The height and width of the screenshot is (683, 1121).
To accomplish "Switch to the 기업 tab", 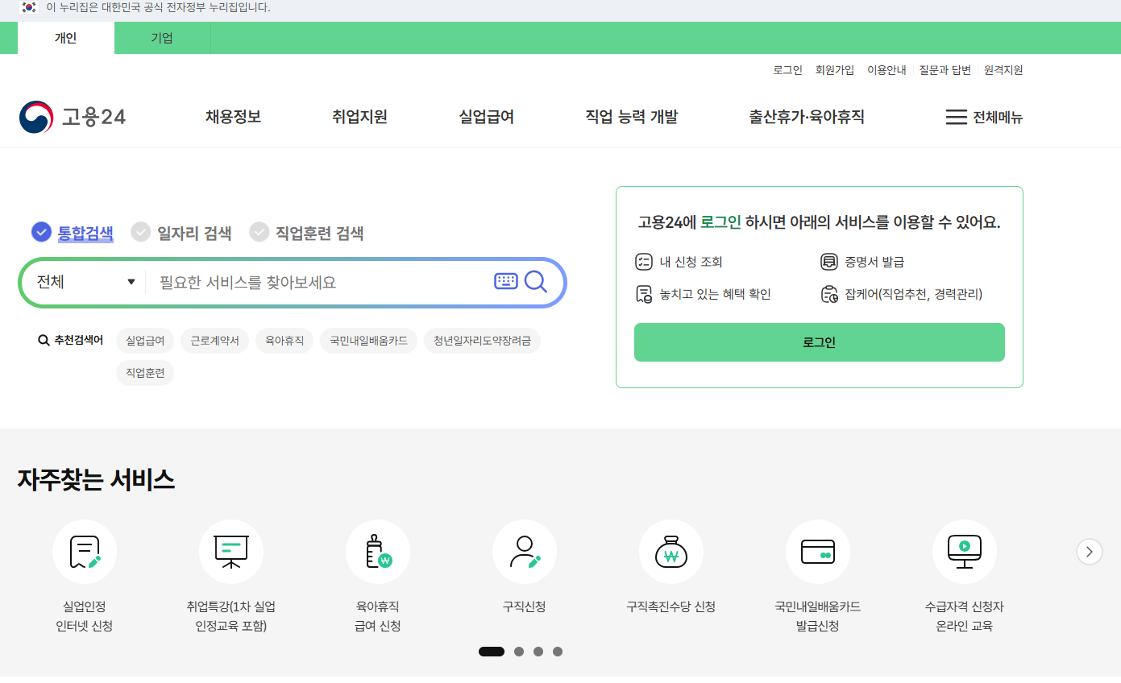I will [161, 37].
